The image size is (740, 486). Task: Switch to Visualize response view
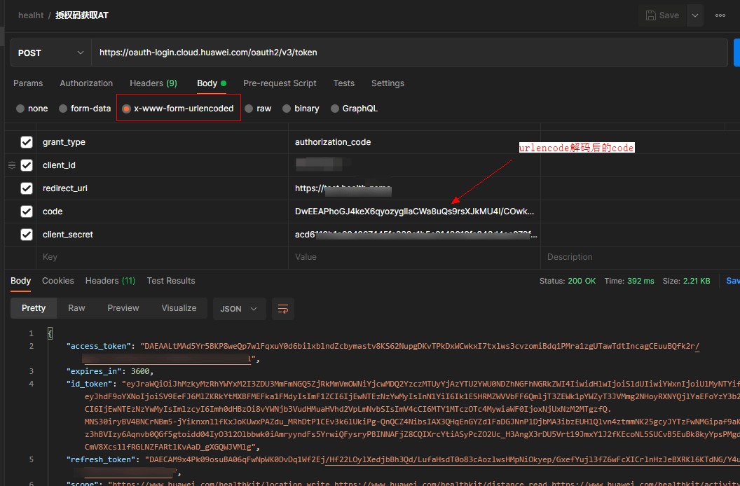pyautogui.click(x=179, y=308)
